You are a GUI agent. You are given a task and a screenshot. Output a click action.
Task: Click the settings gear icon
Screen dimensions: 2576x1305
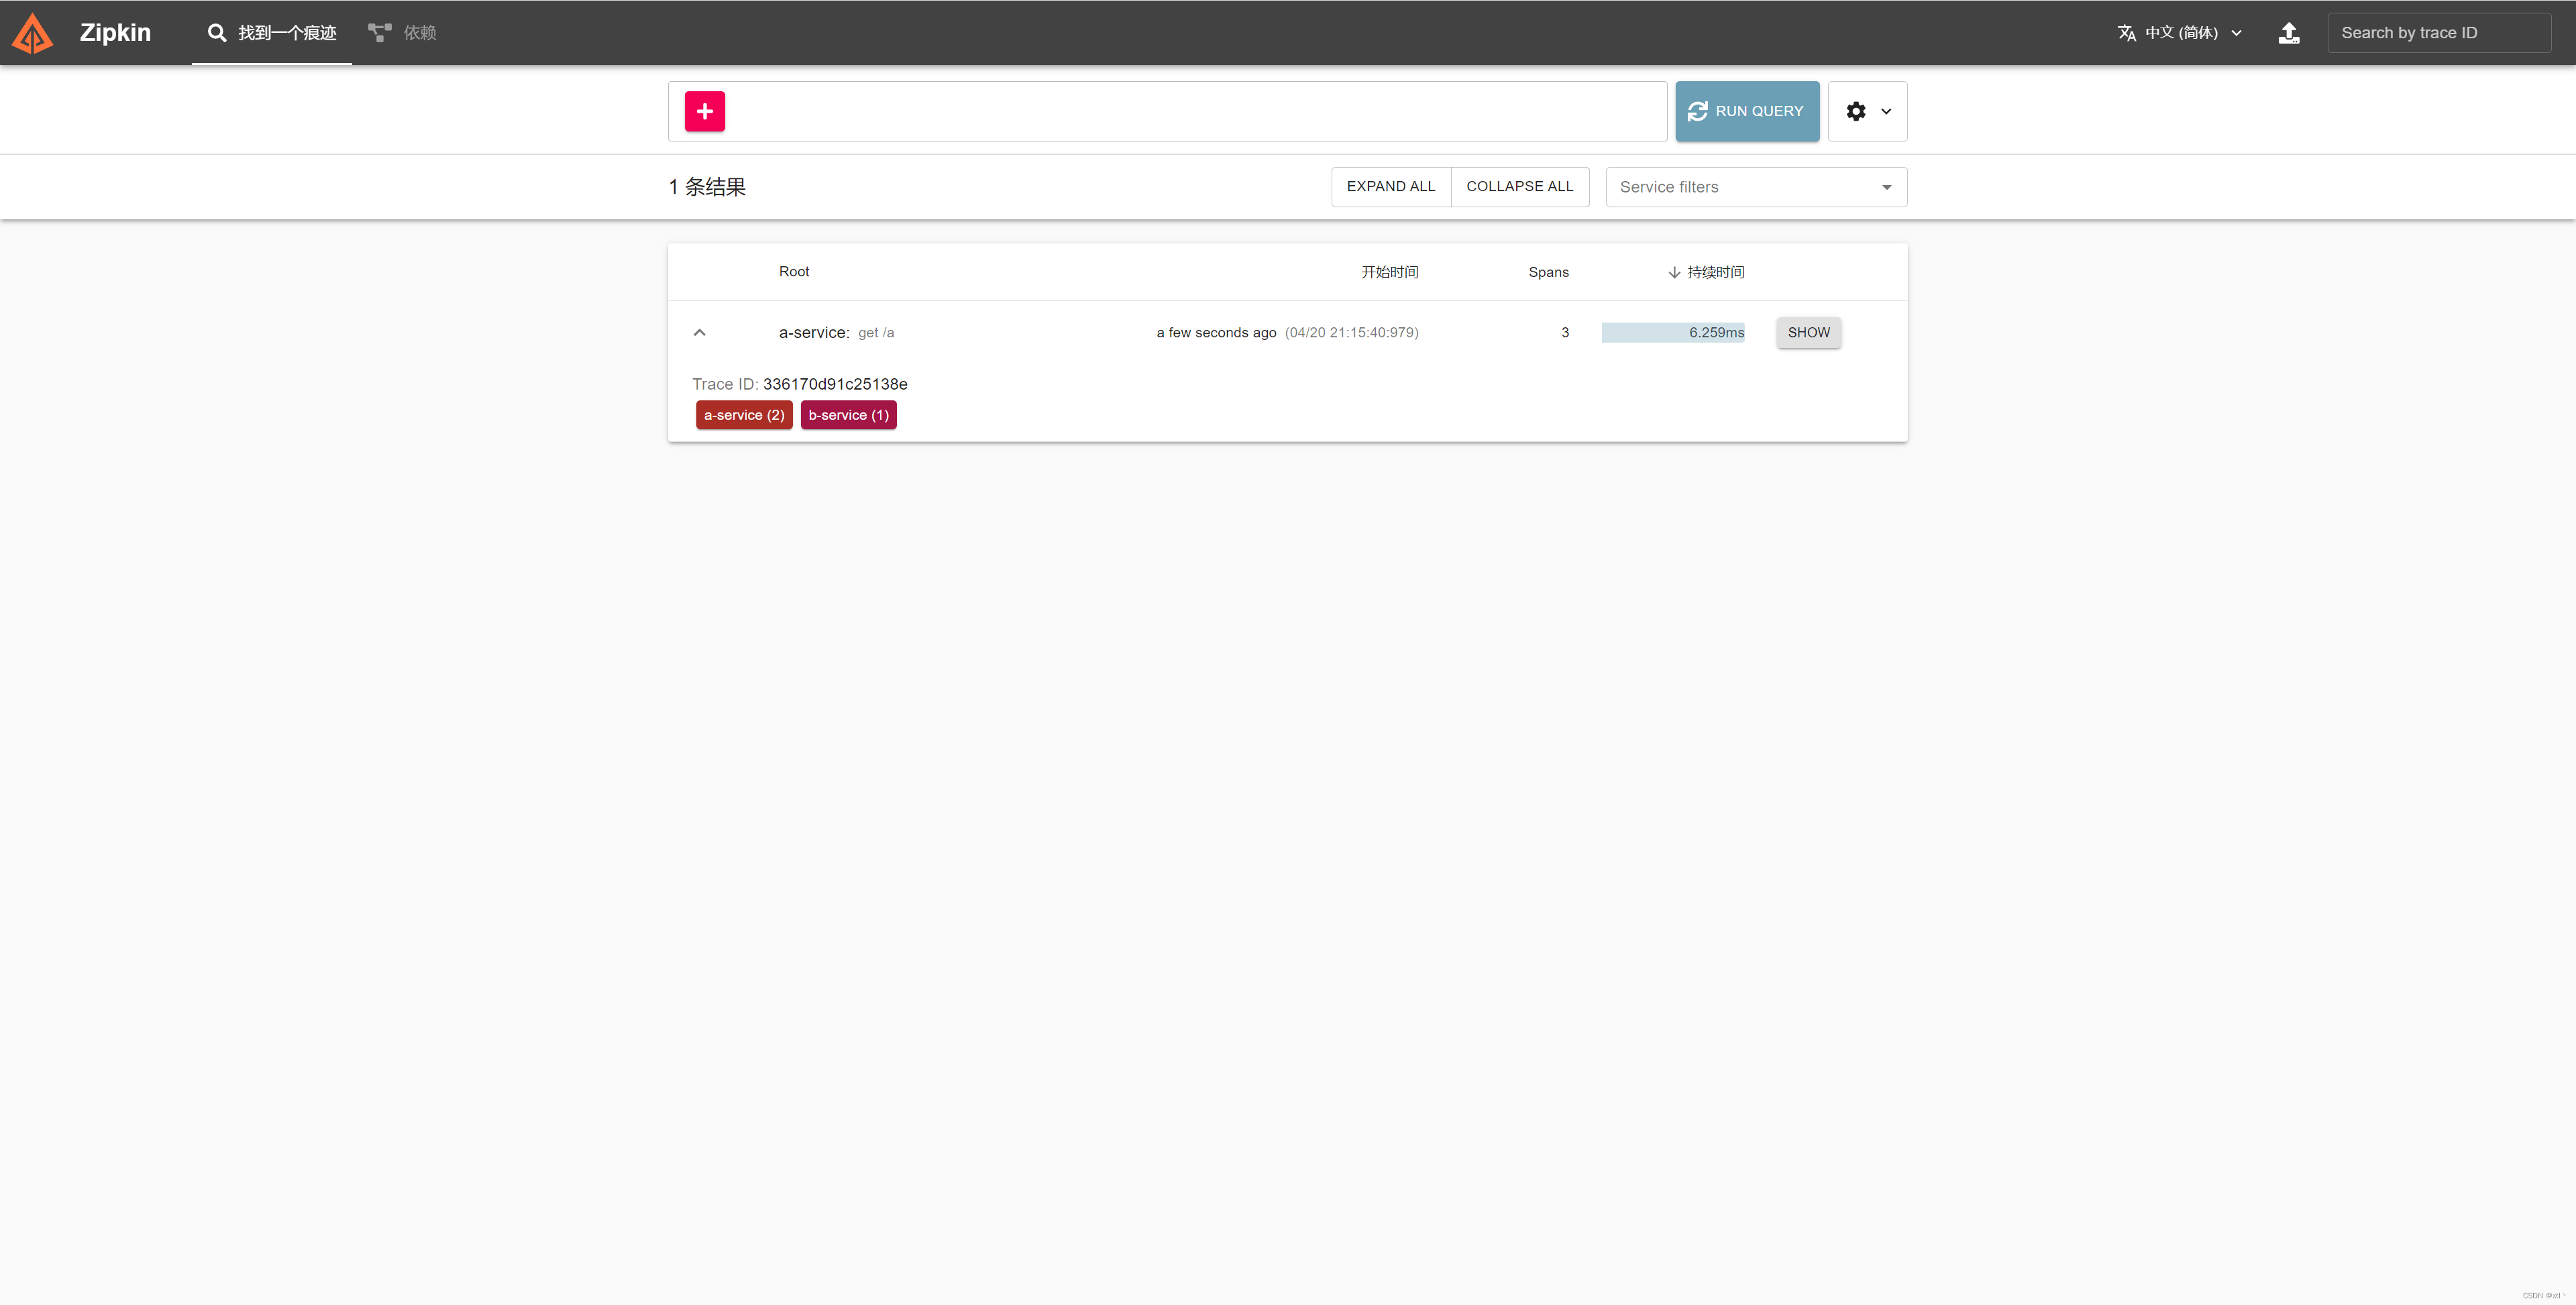point(1857,111)
